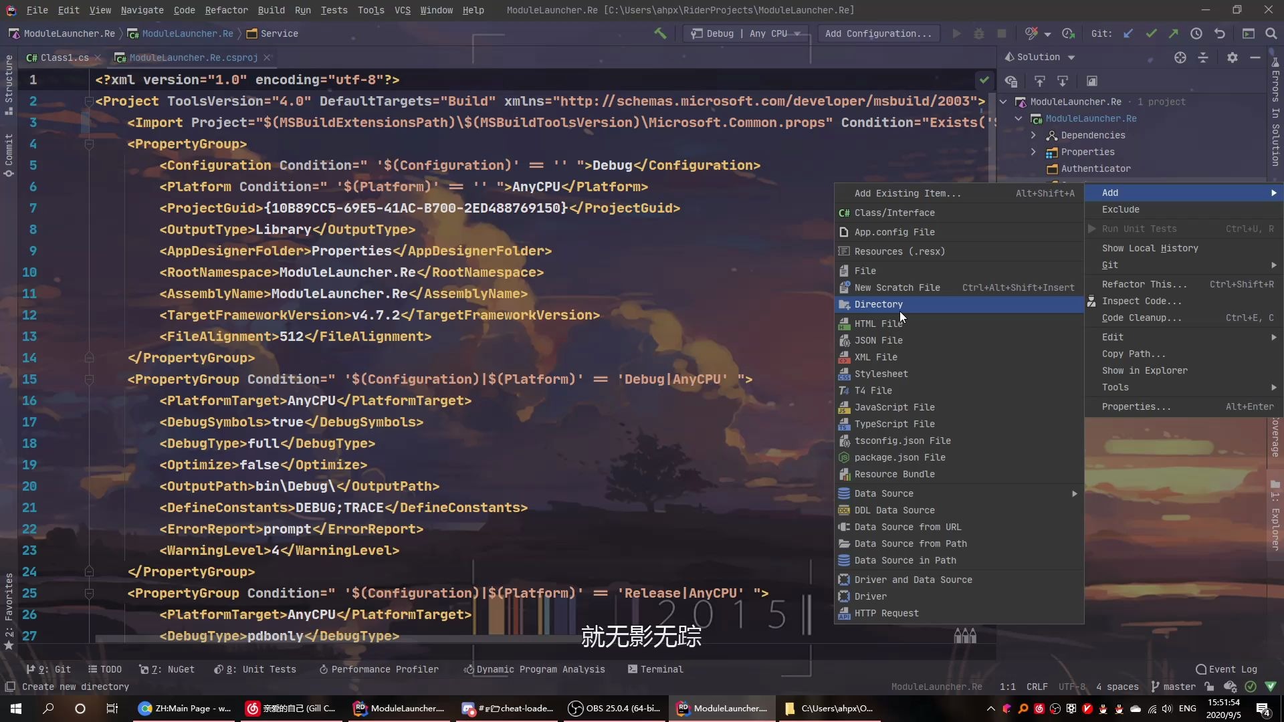Click the Git commit checkmark icon

(x=1151, y=33)
